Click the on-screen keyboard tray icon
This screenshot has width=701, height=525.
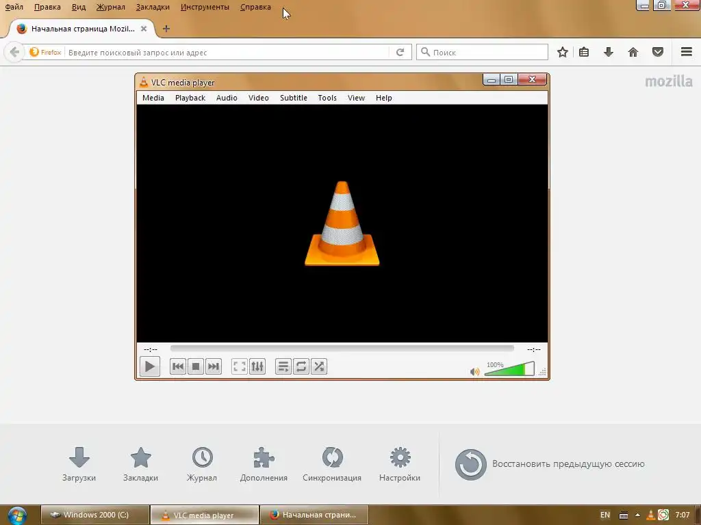pos(624,515)
